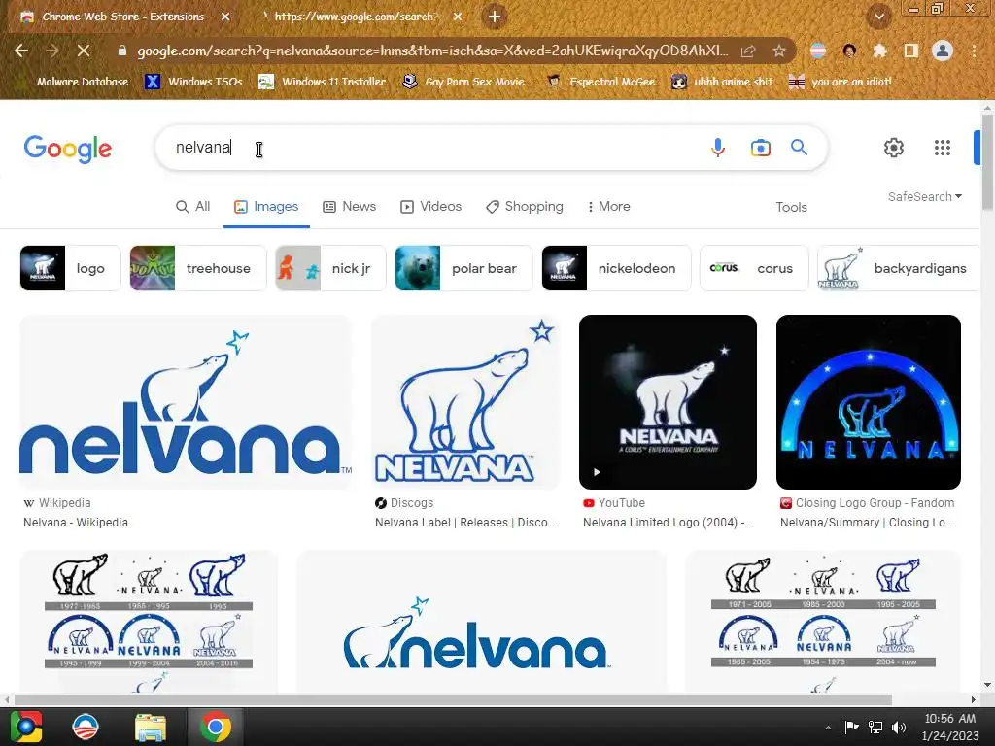Open Chrome three-dot menu
This screenshot has width=995, height=746.
(974, 51)
